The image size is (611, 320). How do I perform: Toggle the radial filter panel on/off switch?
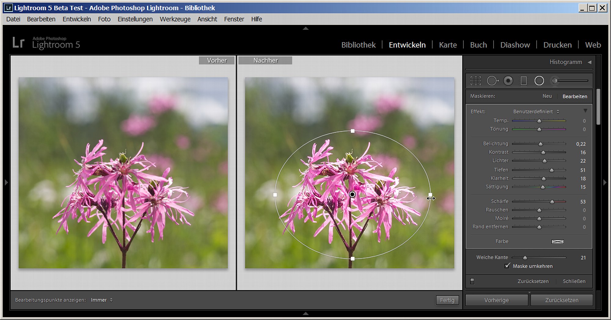[472, 281]
